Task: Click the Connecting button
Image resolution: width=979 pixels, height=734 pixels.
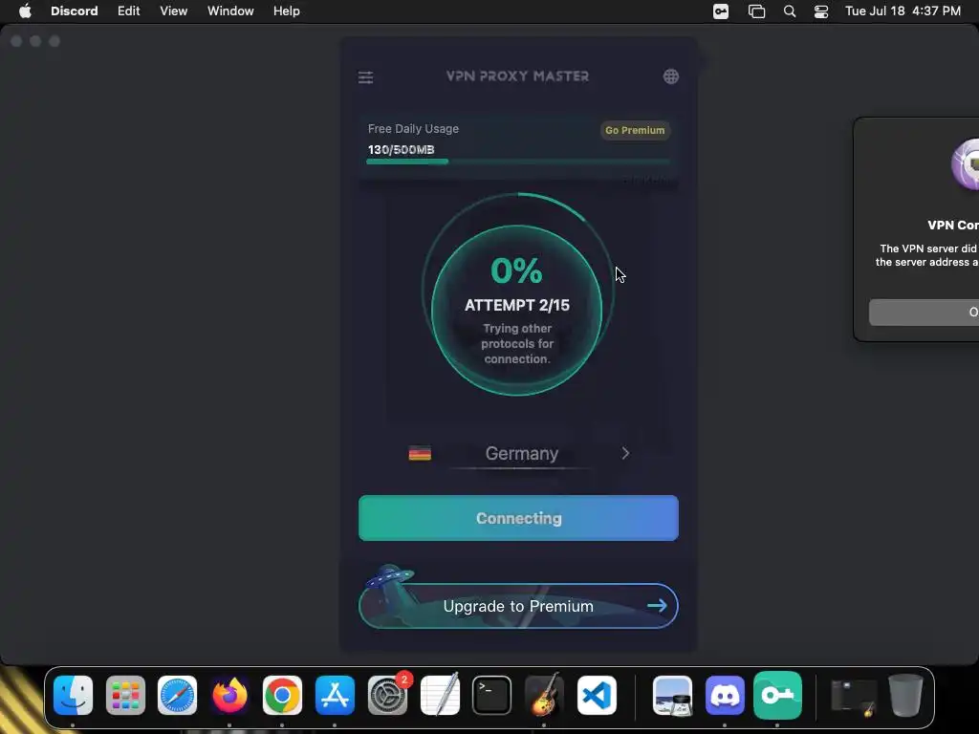Action: tap(518, 518)
